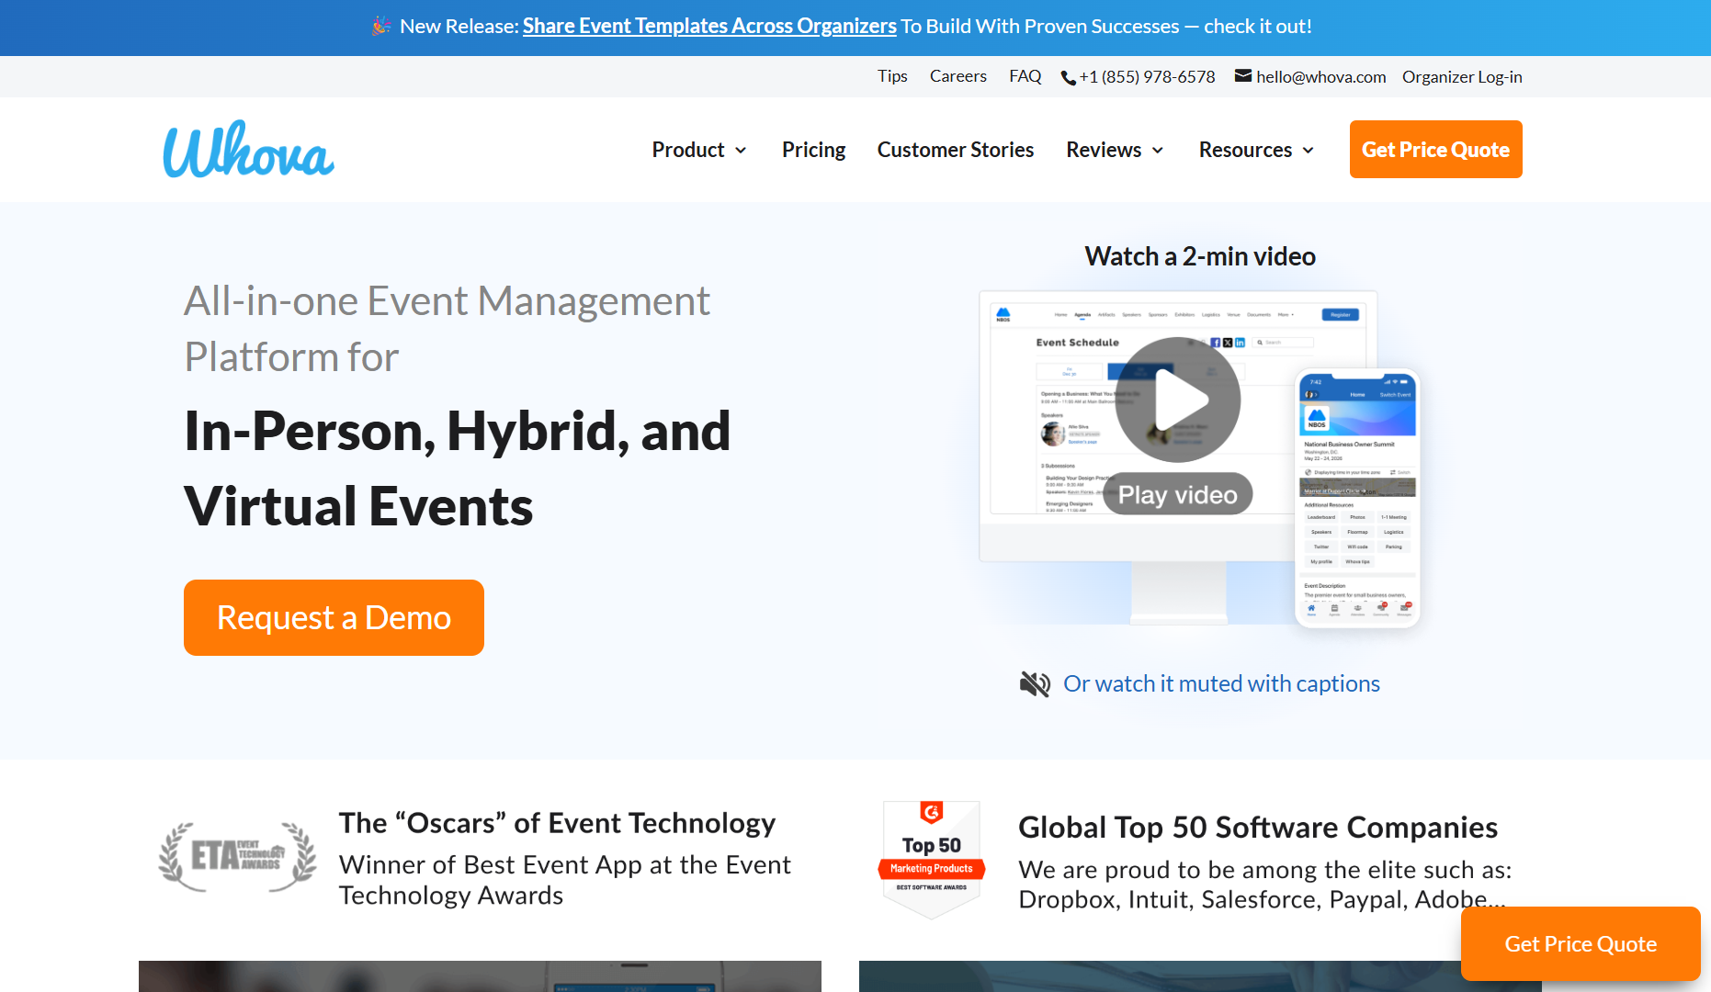The width and height of the screenshot is (1711, 992).
Task: Click the G2 Top 50 badge
Action: tap(932, 860)
